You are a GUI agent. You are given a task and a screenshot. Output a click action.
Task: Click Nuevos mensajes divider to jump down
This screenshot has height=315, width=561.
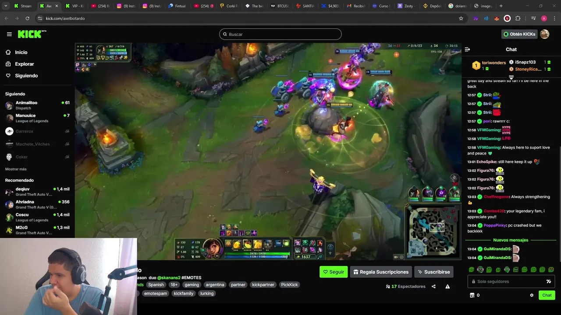pyautogui.click(x=511, y=240)
